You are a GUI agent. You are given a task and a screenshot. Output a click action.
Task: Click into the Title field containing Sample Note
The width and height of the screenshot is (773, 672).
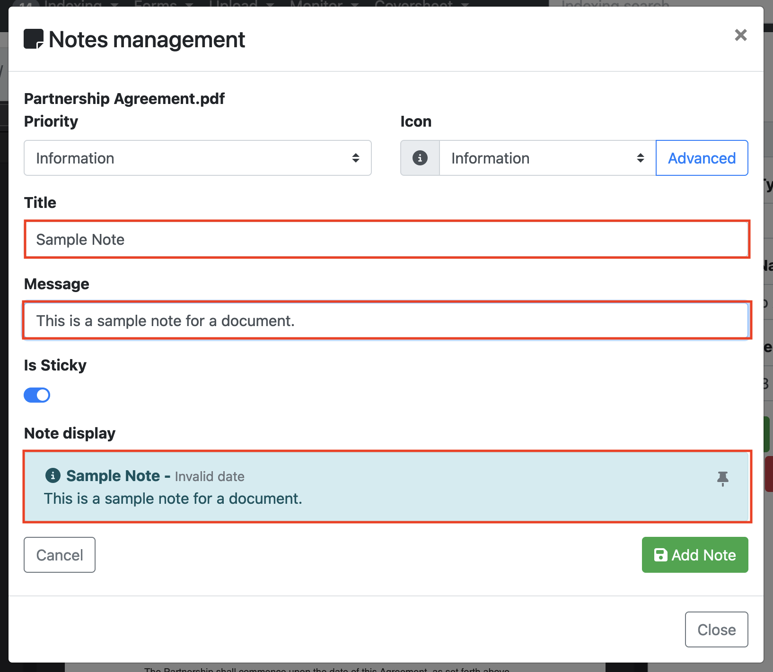(x=386, y=239)
